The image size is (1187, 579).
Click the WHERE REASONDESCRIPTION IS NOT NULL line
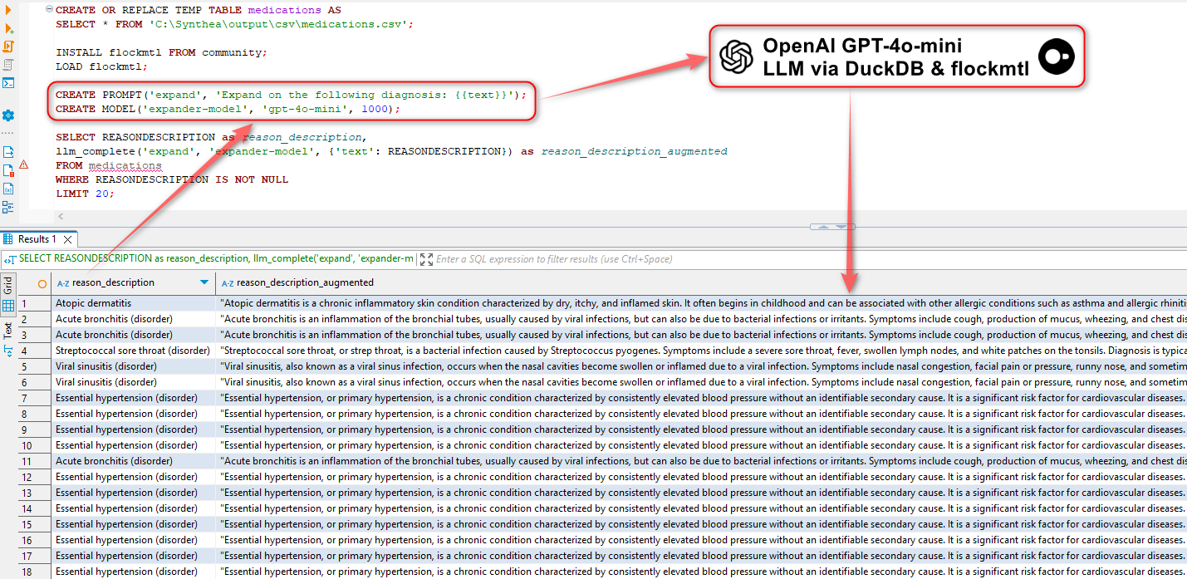172,179
